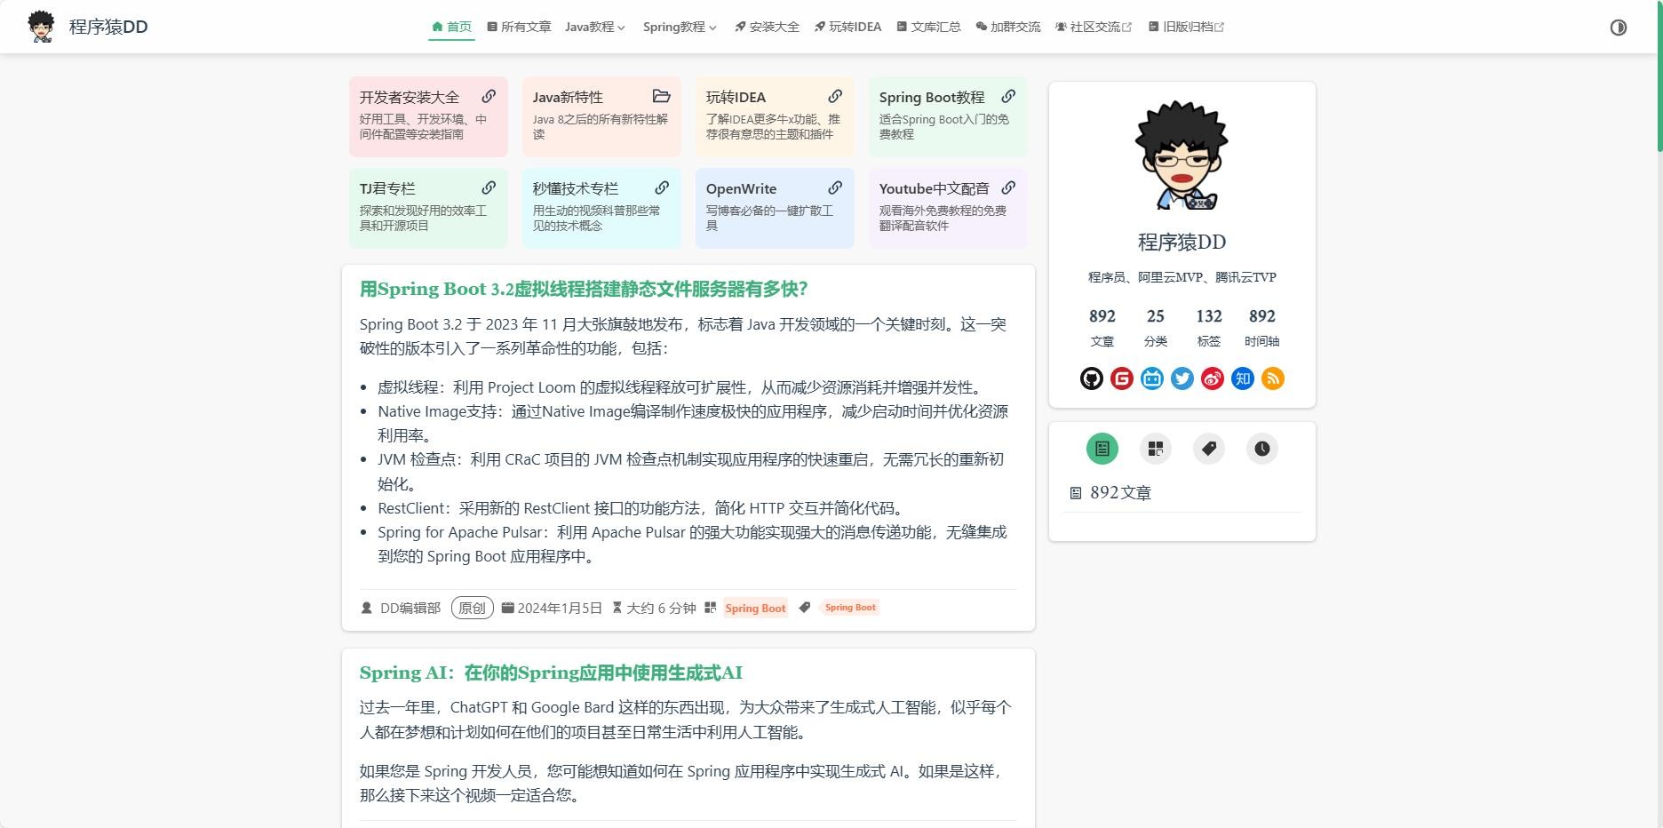Select the categories tab icon in sidebar

[x=1155, y=449]
